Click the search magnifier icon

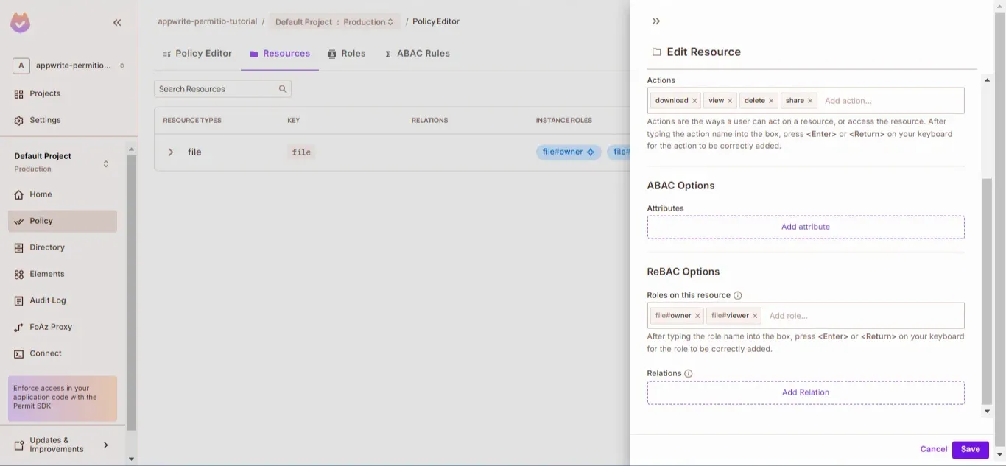[x=283, y=89]
